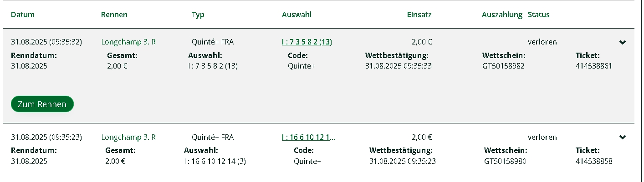Click the Rennen column header

click(114, 15)
